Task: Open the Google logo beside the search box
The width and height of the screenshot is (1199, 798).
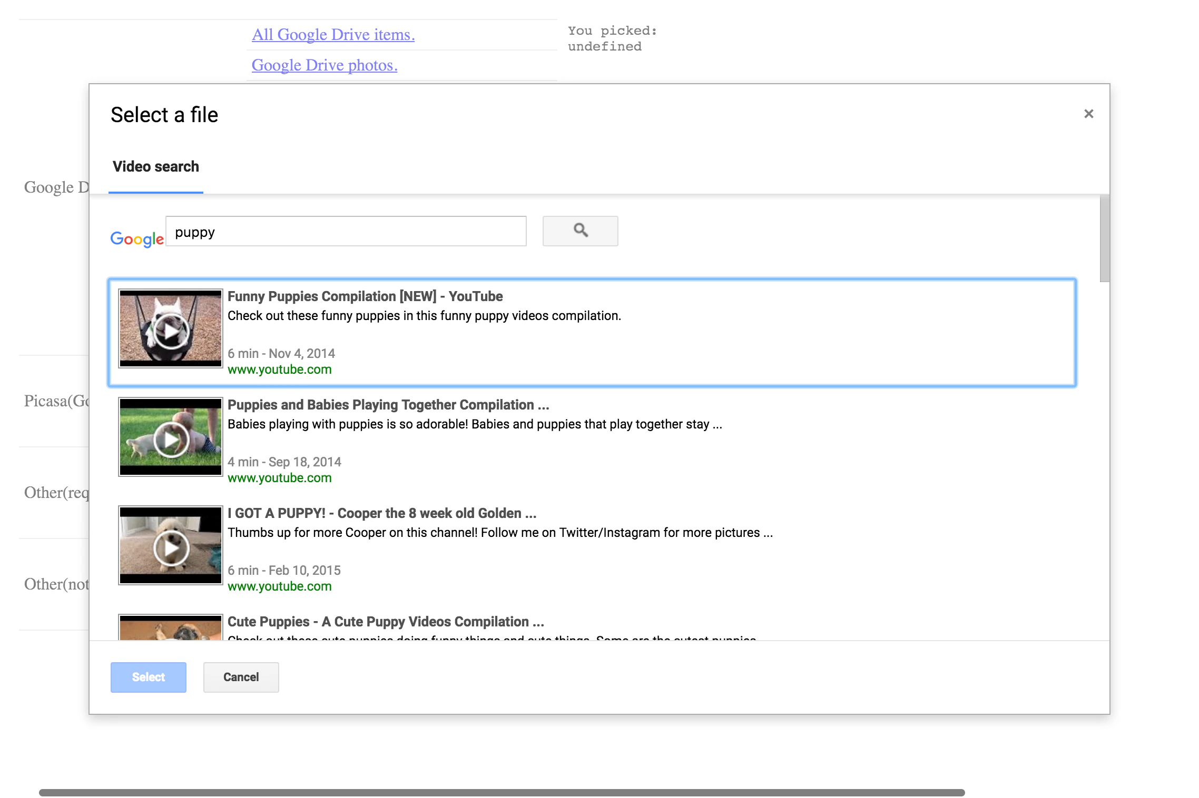Action: pyautogui.click(x=137, y=238)
